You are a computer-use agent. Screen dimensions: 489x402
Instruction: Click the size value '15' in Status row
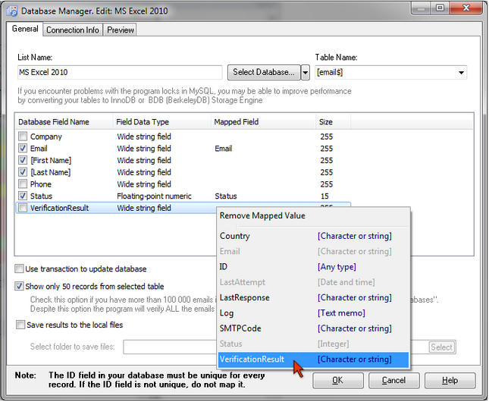tap(324, 196)
